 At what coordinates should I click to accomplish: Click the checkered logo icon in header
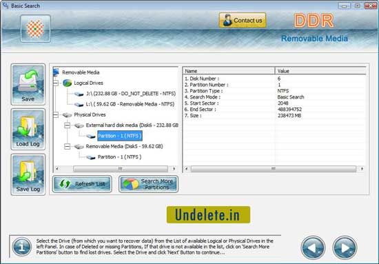point(35,28)
